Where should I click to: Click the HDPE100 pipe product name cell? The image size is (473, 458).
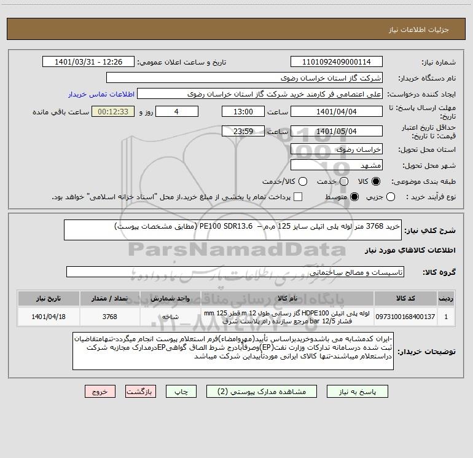click(287, 317)
